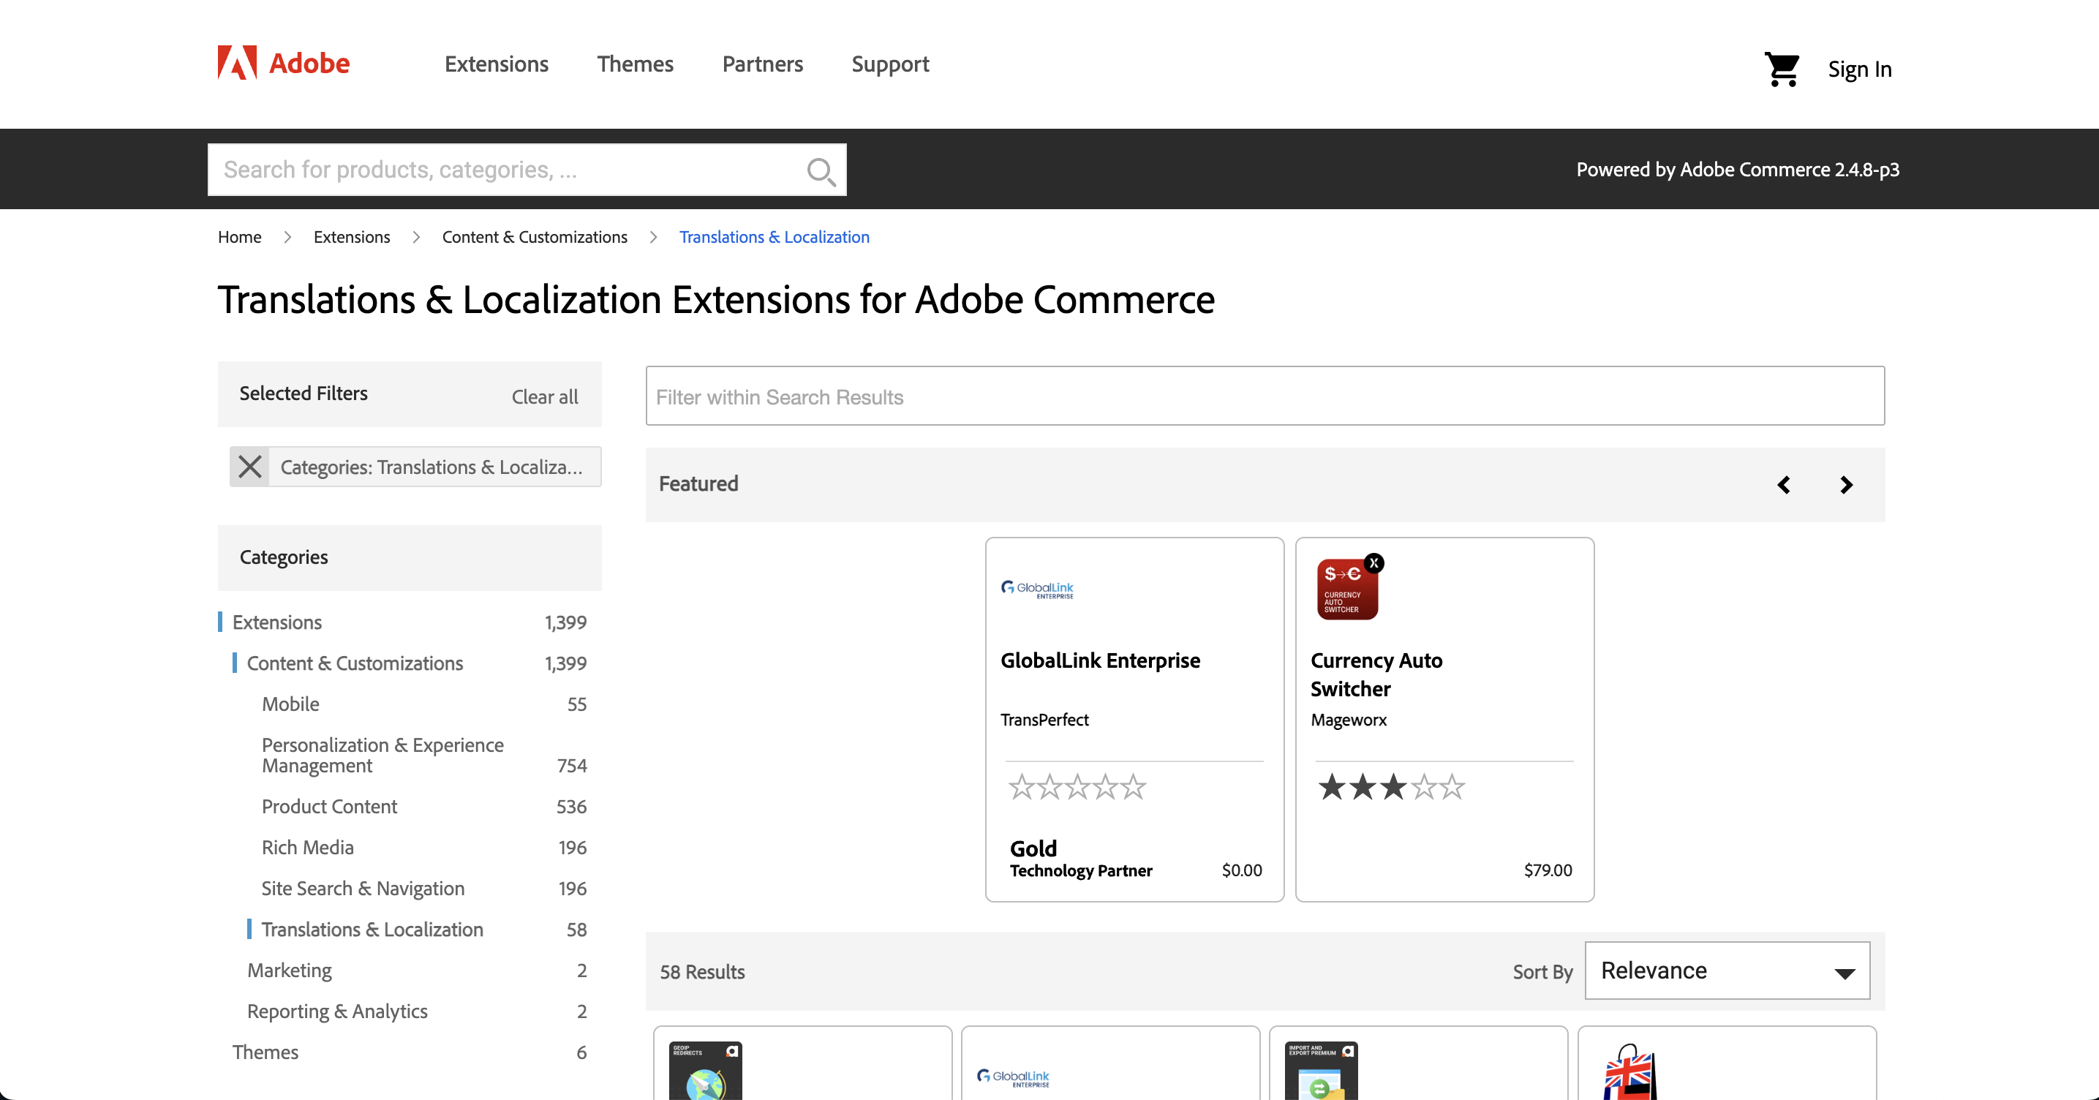Click Gold Technology Partner badge
The image size is (2099, 1100).
[1080, 859]
